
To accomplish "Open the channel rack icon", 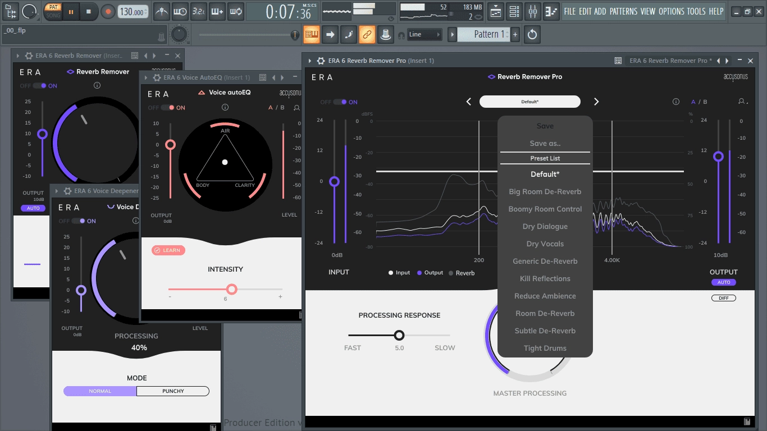I will pyautogui.click(x=514, y=11).
